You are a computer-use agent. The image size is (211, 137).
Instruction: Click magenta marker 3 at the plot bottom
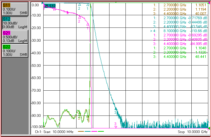click(x=116, y=127)
